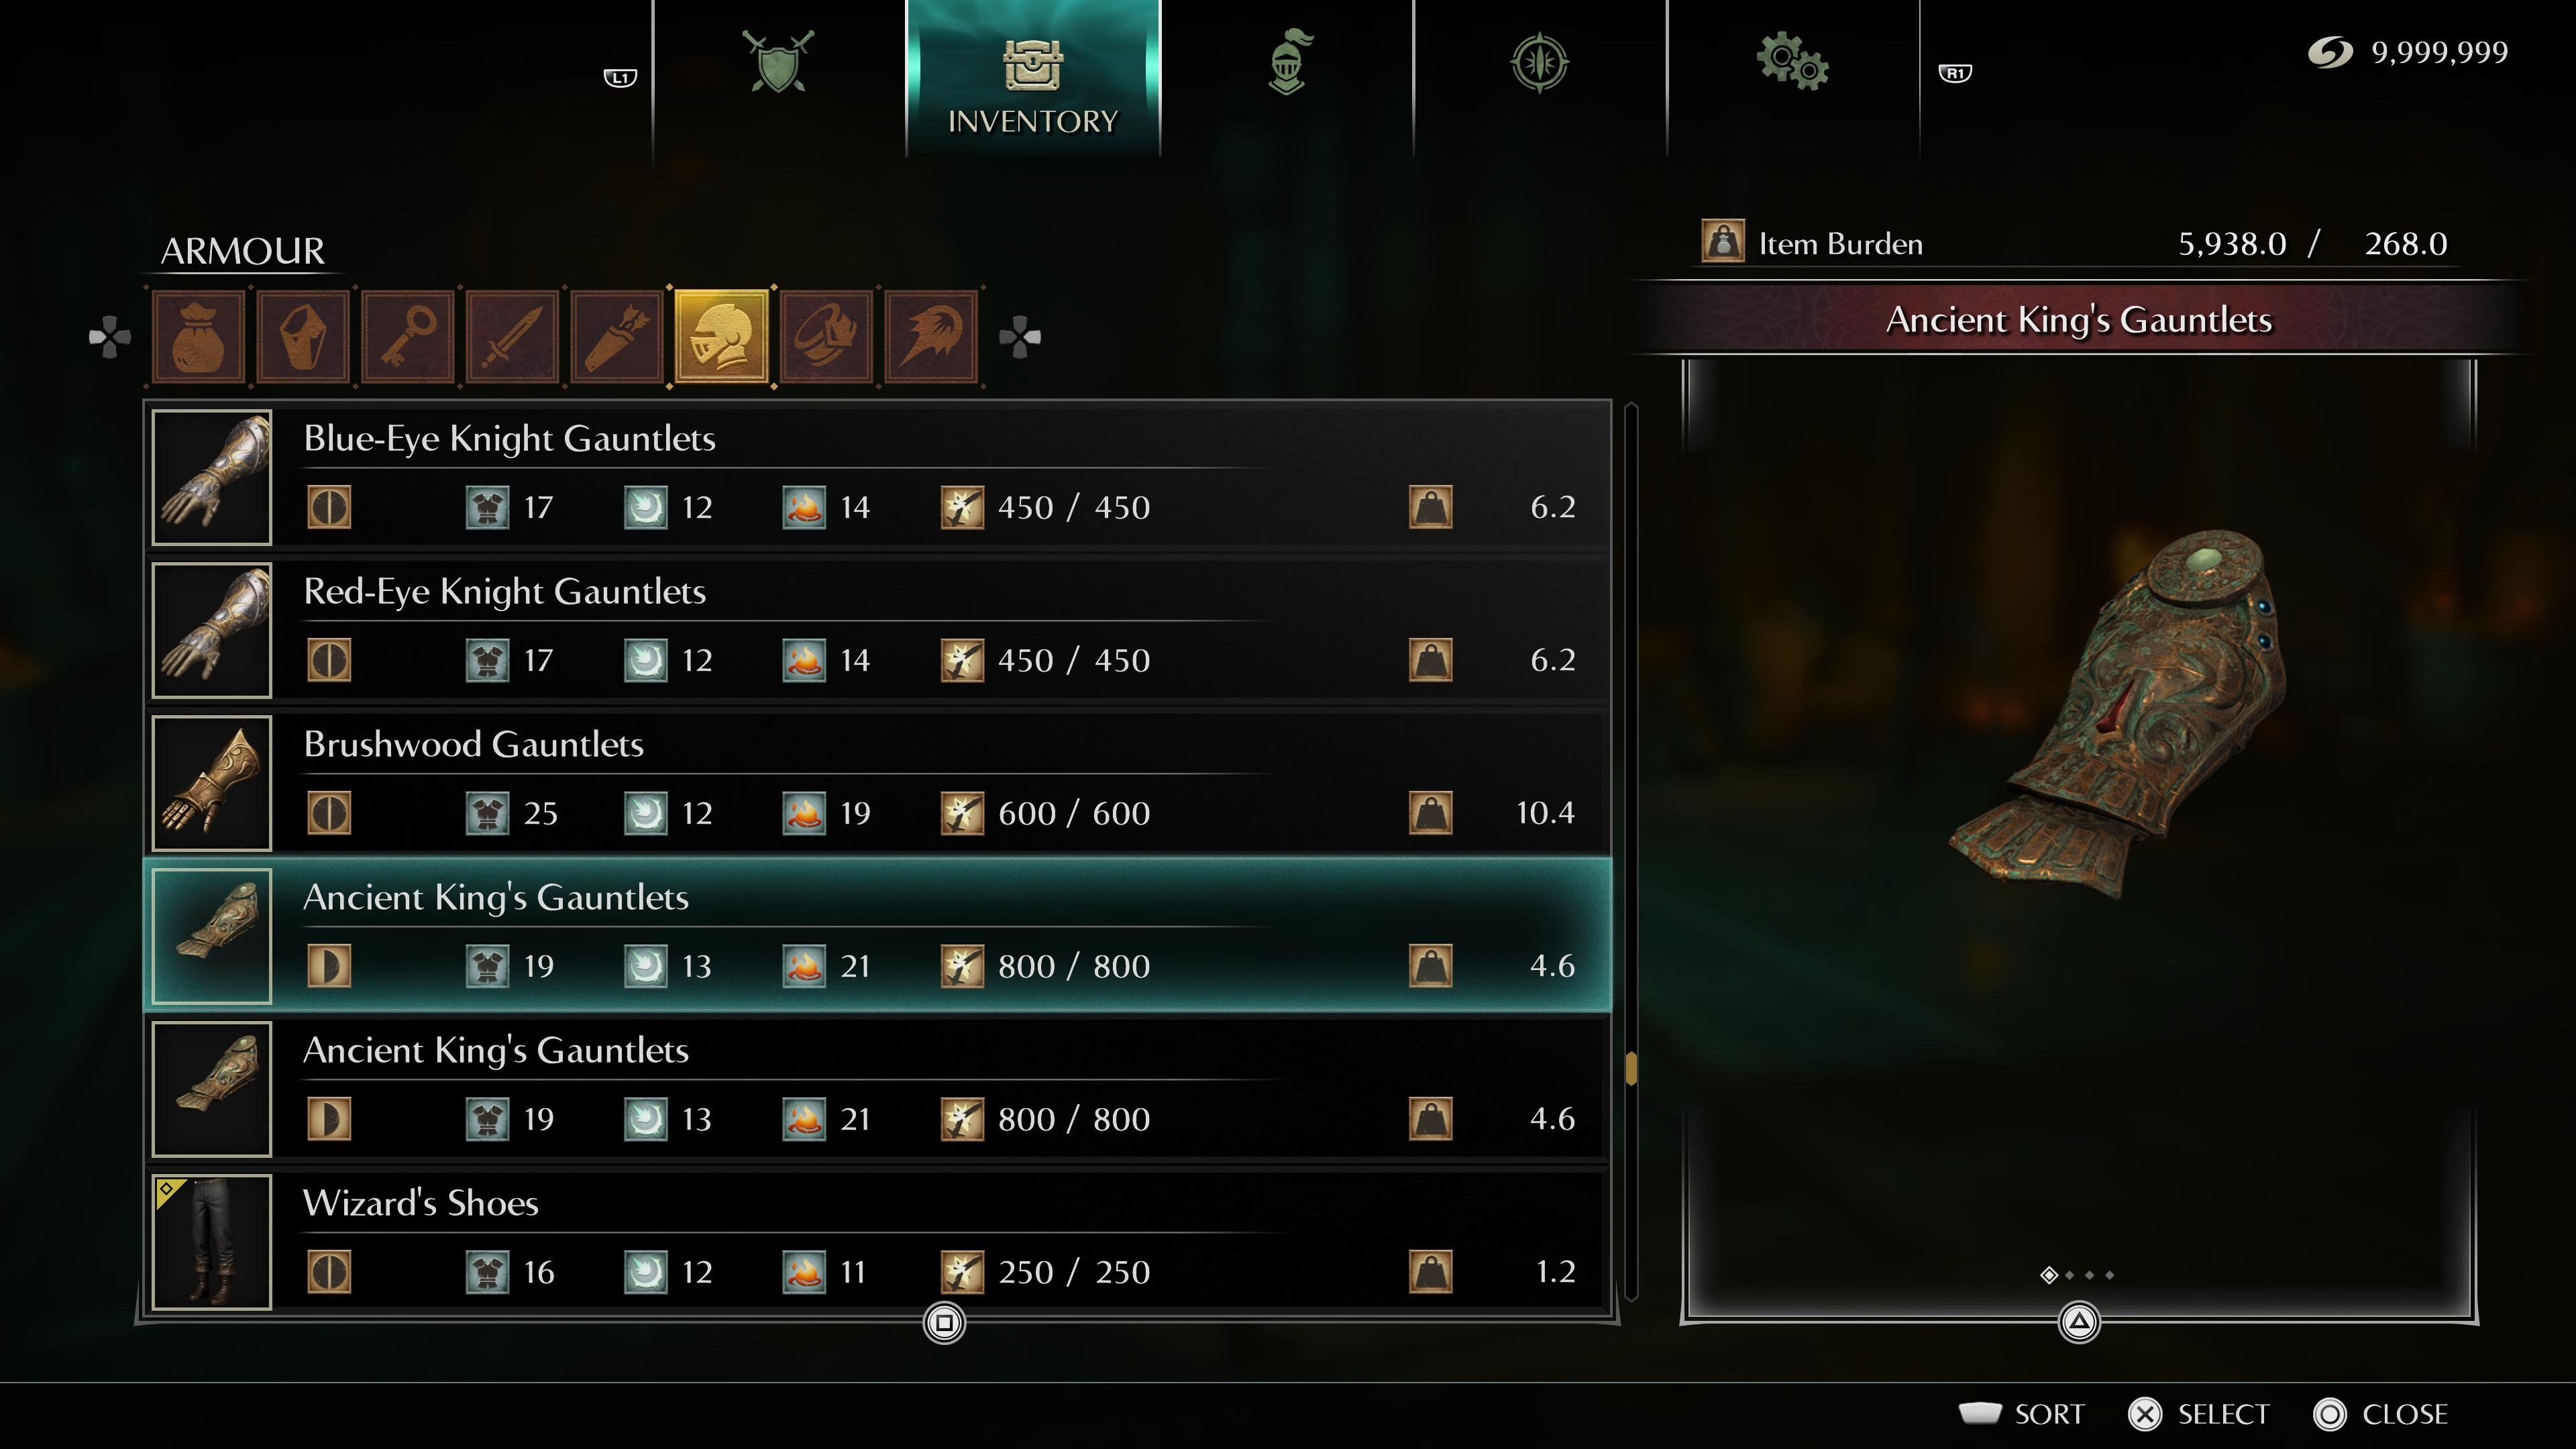Click the CLOSE button
Viewport: 2576px width, 1449px height.
tap(2381, 1414)
